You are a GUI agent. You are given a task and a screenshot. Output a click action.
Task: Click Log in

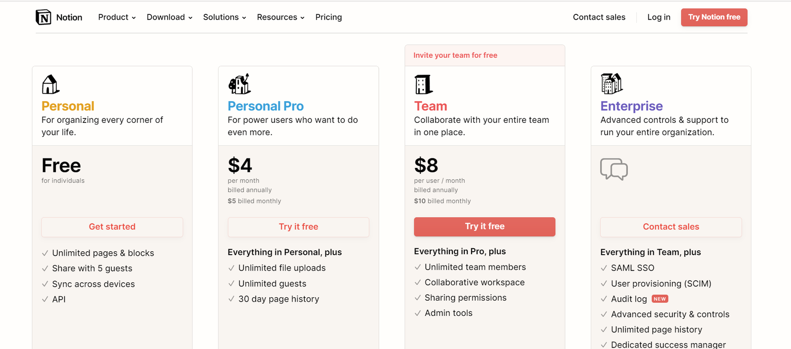tap(659, 17)
